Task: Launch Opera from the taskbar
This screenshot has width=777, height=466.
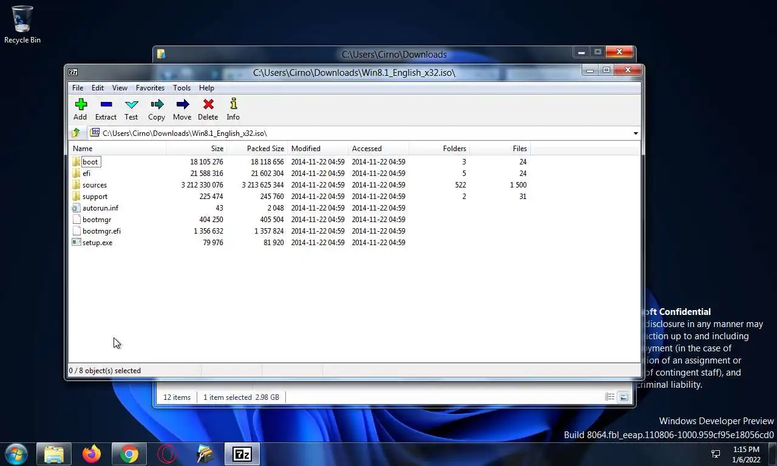Action: [166, 454]
